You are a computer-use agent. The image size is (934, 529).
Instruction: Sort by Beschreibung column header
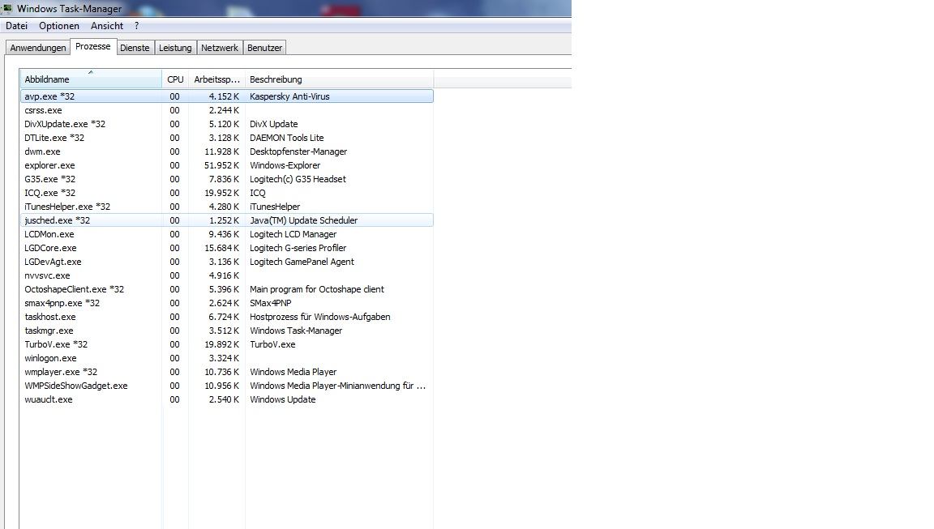(x=339, y=79)
